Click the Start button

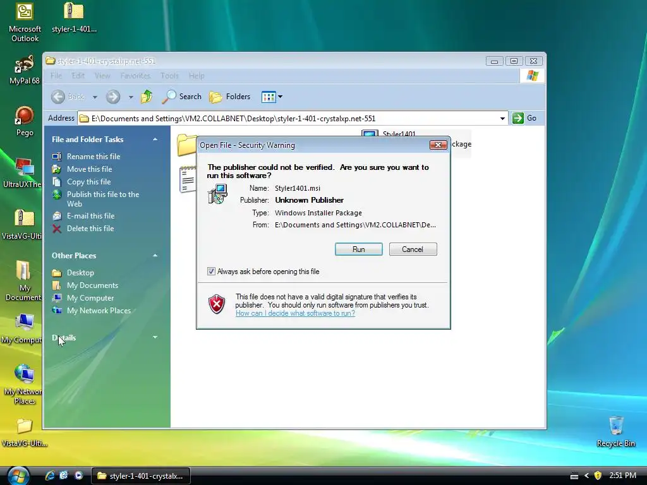18,476
